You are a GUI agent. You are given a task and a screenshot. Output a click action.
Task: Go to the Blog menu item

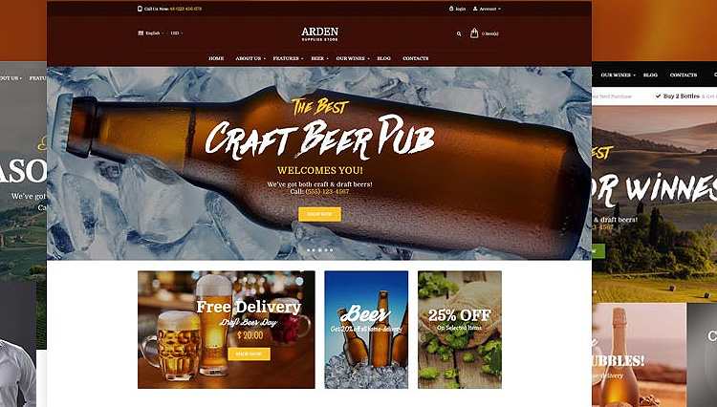pos(383,58)
